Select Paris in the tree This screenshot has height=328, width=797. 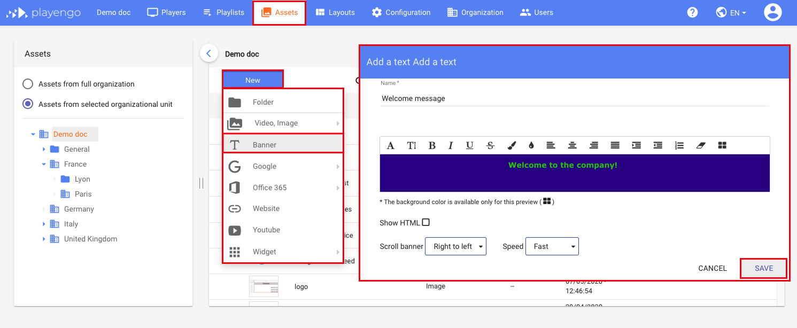point(76,194)
